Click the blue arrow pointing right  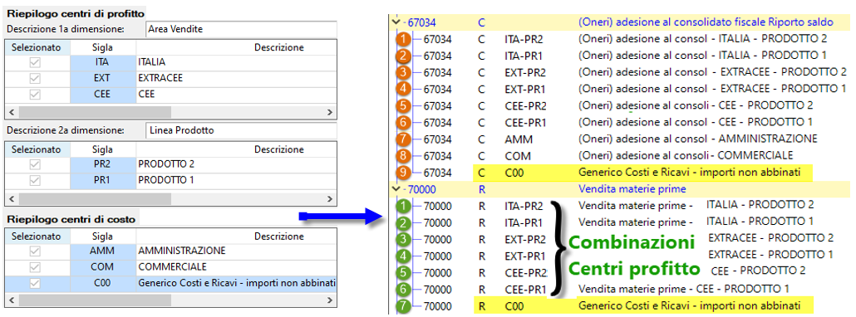click(x=340, y=217)
